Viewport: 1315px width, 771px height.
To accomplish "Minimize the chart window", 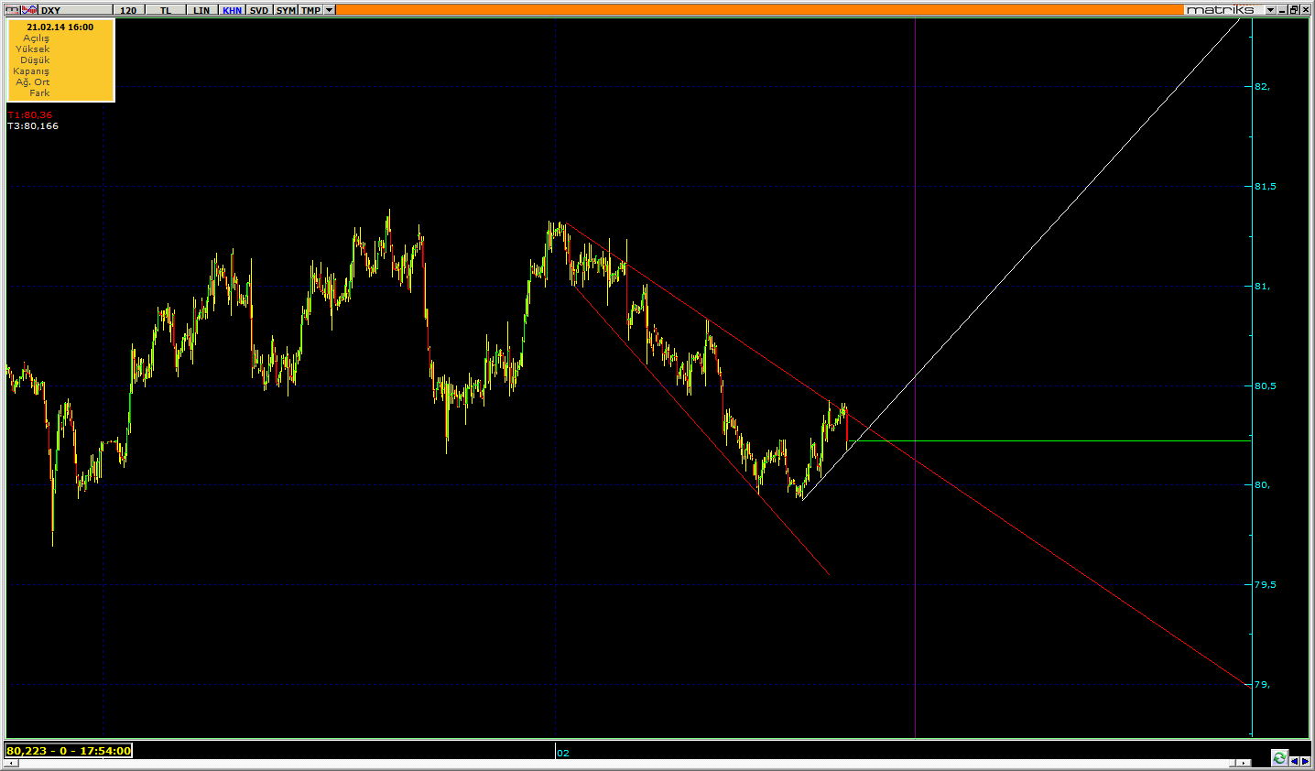I will [1282, 10].
